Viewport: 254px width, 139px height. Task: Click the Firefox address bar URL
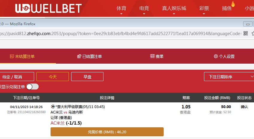tap(121, 34)
